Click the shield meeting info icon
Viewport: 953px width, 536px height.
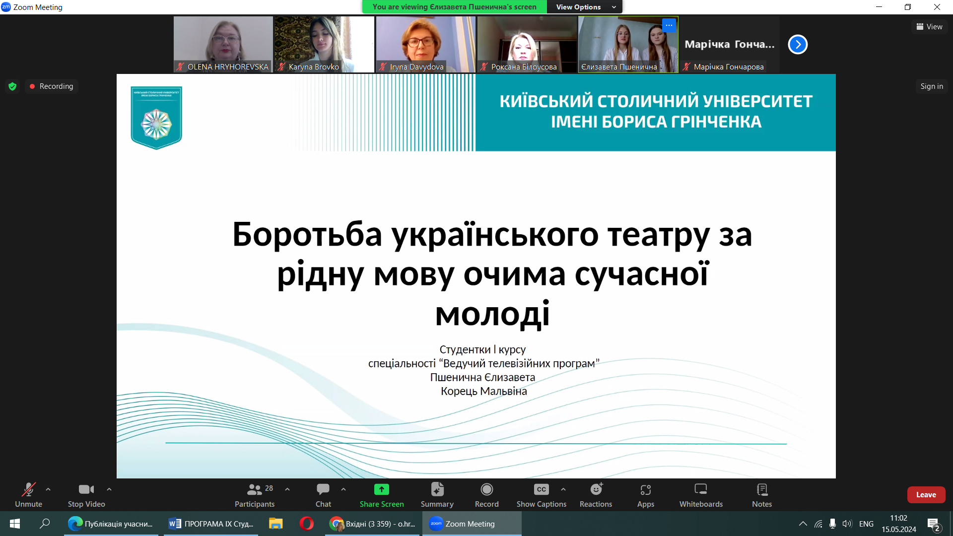pyautogui.click(x=12, y=86)
